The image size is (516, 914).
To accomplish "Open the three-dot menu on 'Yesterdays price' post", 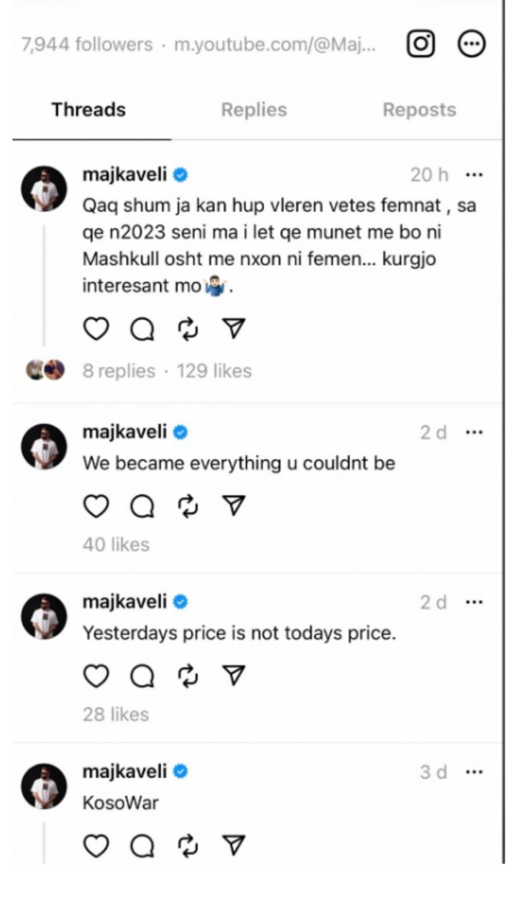I will click(474, 602).
